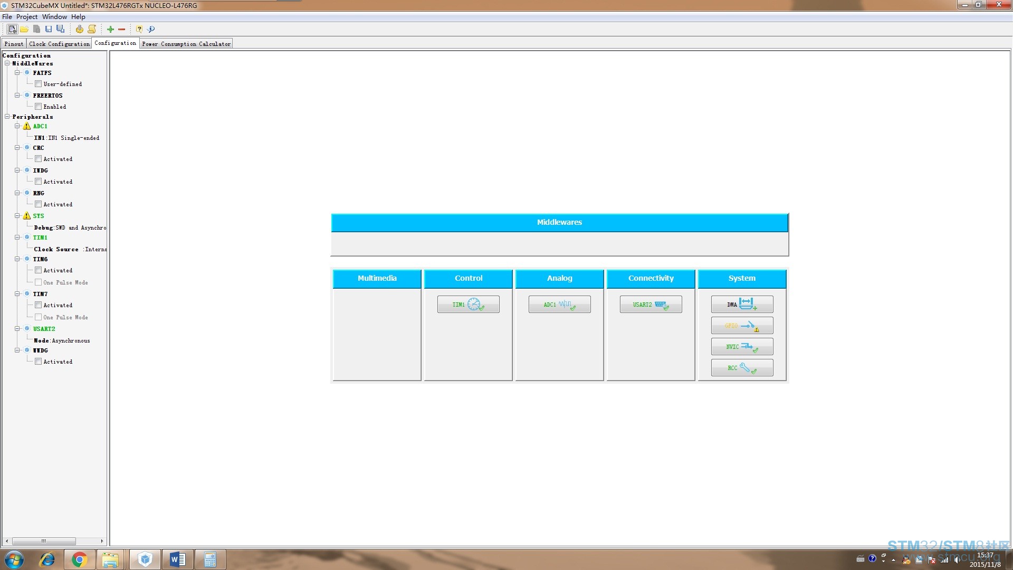
Task: Click the TIM1 cube icon in tree
Action: click(27, 237)
